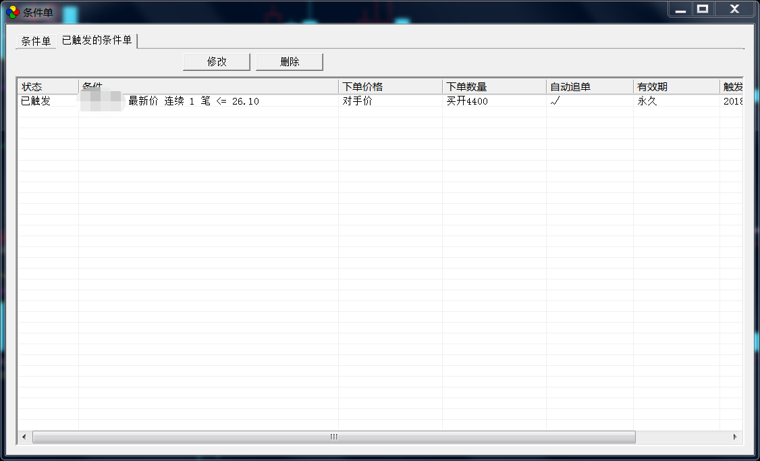
Task: Open the 已触发的条件单 tab
Action: [97, 40]
